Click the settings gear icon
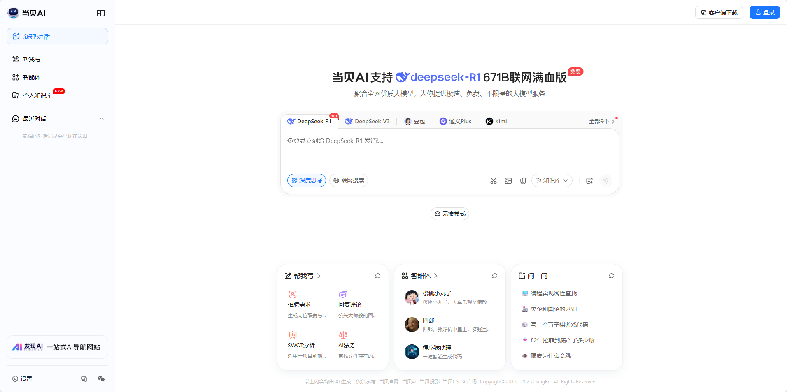The width and height of the screenshot is (787, 392). click(x=15, y=379)
